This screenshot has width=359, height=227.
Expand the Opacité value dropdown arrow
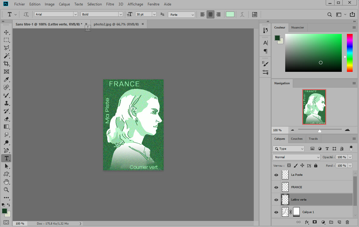coord(350,157)
